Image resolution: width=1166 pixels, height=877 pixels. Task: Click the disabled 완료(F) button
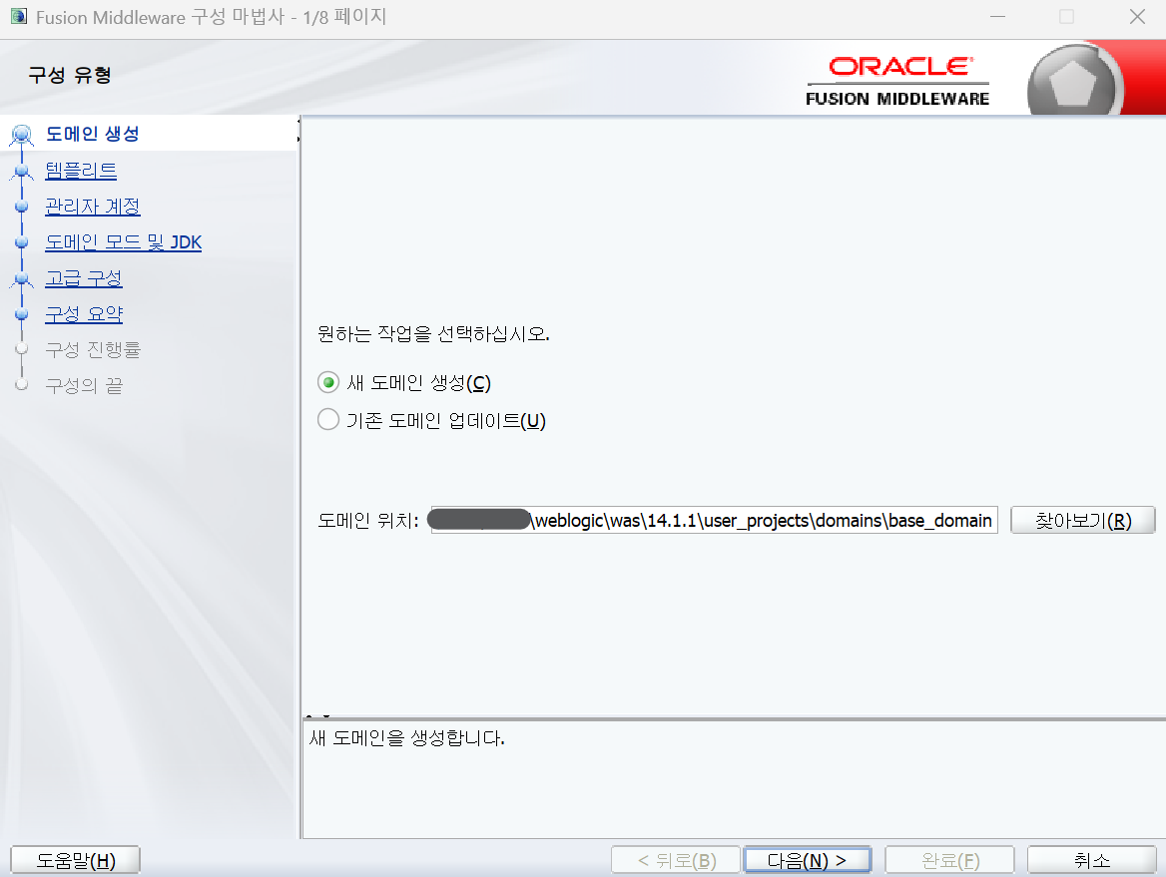(949, 860)
